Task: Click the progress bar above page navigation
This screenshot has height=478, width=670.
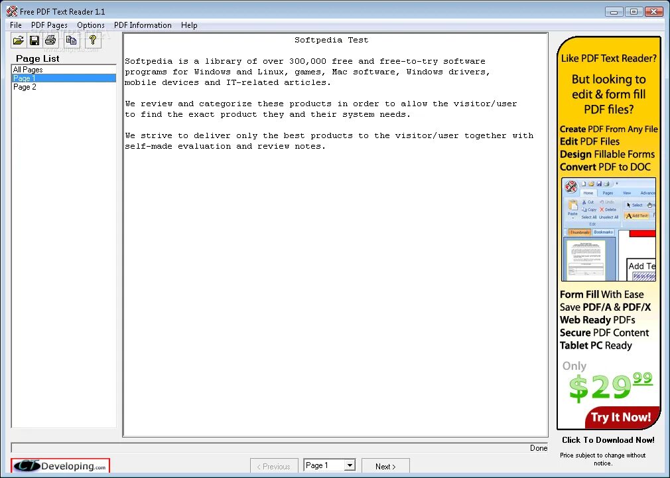Action: click(279, 447)
